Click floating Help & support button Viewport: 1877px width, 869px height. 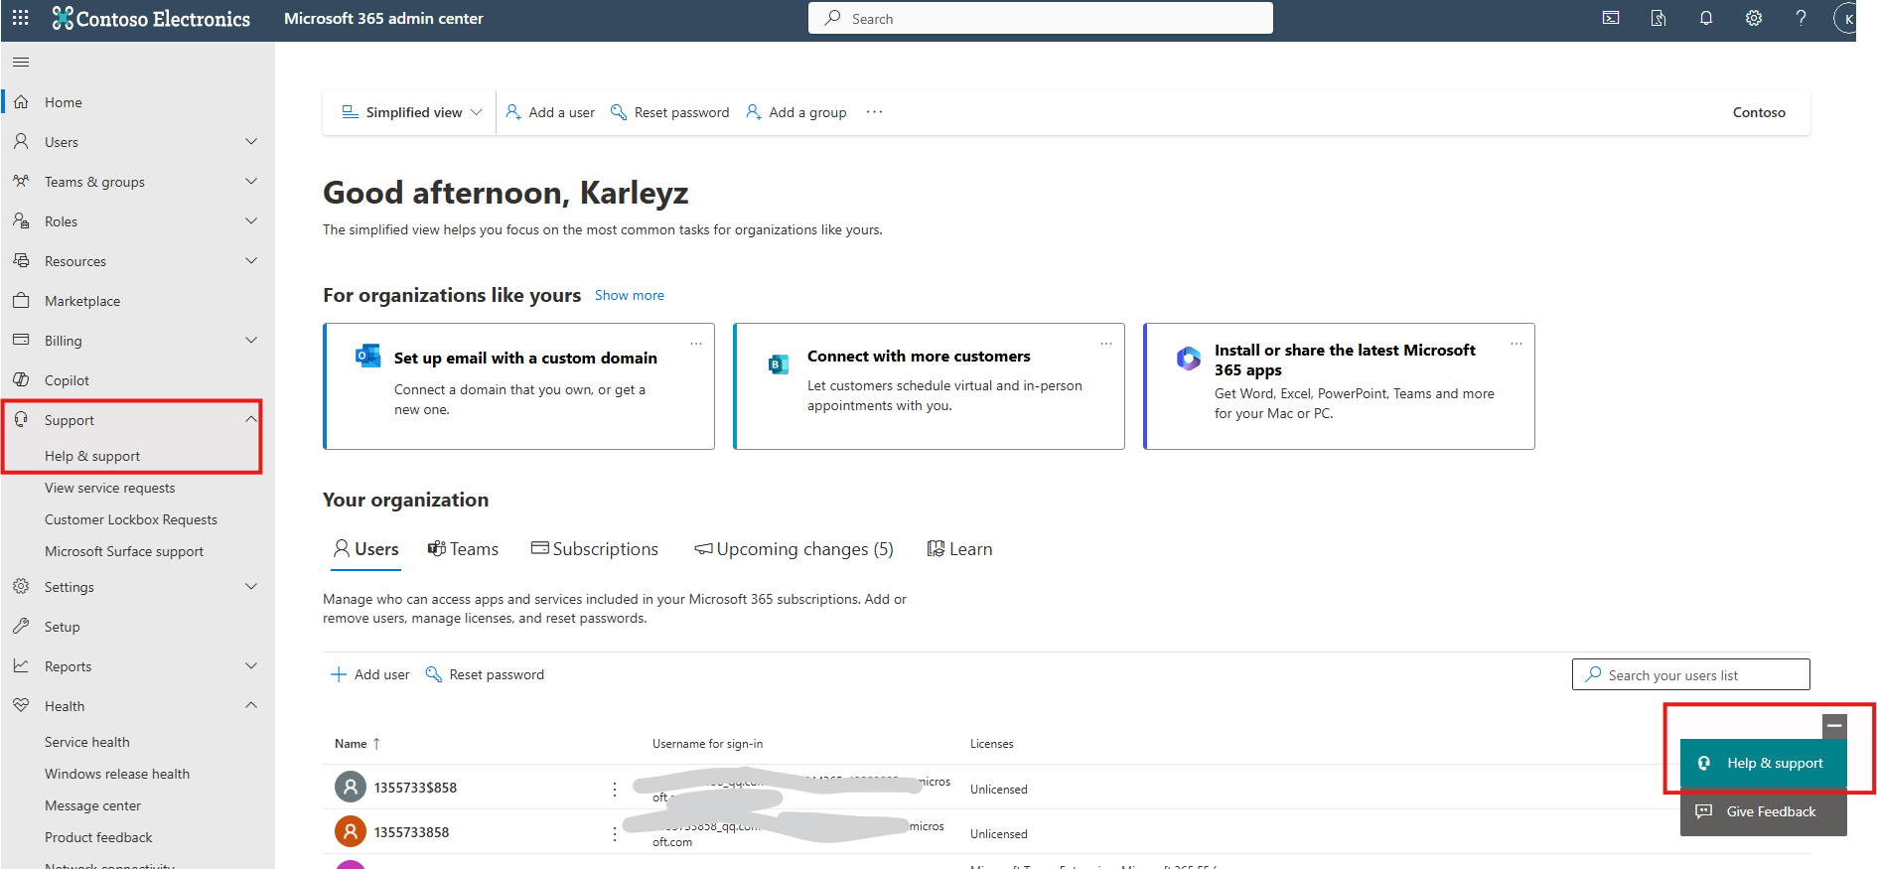point(1764,763)
